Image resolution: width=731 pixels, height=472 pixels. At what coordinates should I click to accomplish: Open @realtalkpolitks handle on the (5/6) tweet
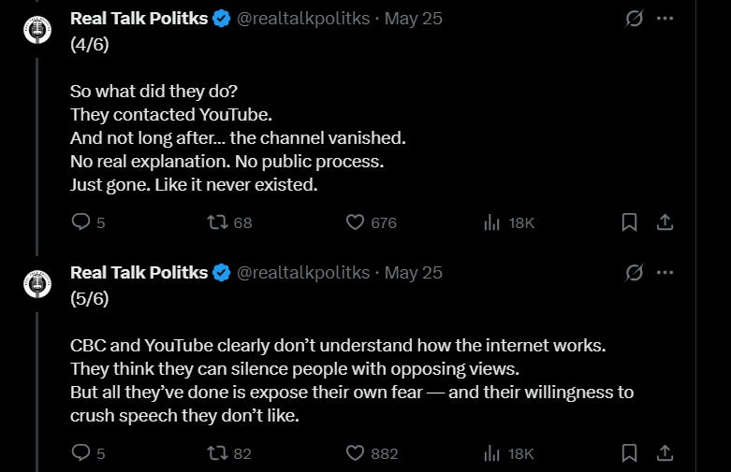[303, 273]
